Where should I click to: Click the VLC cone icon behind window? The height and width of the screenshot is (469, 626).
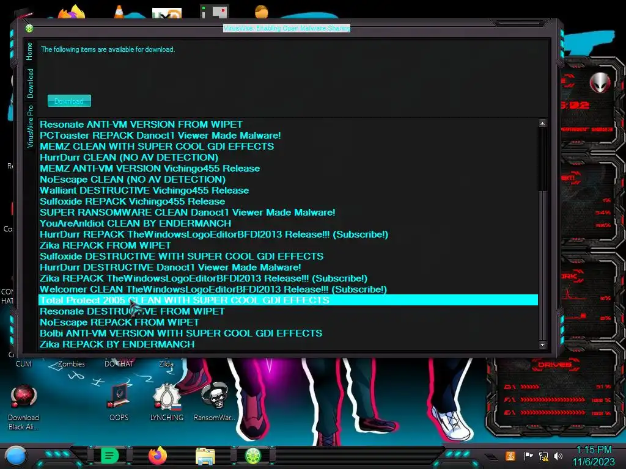119,12
